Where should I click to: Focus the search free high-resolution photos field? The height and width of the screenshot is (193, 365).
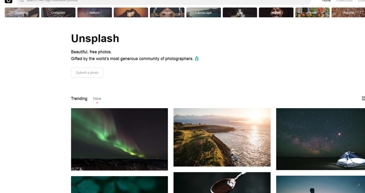pos(164,1)
